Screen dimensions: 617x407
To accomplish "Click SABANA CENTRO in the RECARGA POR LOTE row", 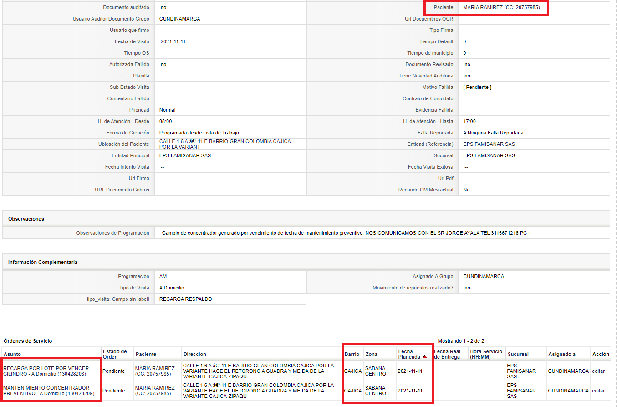I will [376, 371].
